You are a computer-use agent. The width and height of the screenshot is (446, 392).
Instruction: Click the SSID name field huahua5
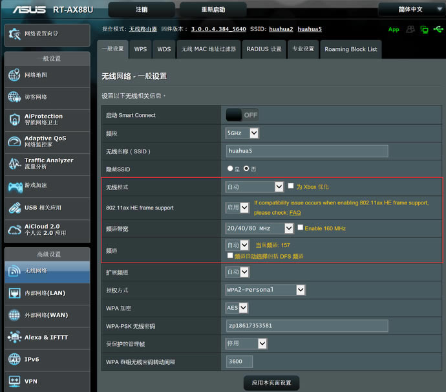(x=306, y=151)
